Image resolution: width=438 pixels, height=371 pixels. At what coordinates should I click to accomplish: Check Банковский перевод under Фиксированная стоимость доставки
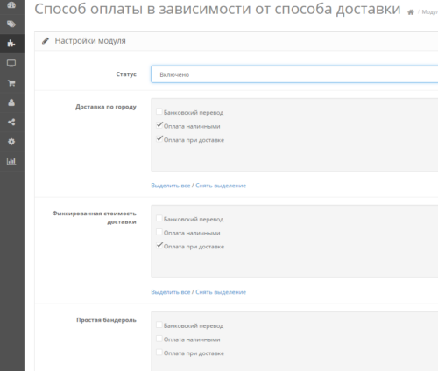(x=159, y=218)
